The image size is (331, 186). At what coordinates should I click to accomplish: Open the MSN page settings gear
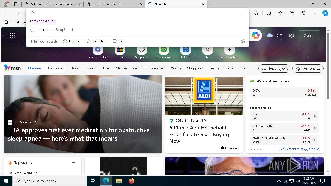[x=291, y=35]
